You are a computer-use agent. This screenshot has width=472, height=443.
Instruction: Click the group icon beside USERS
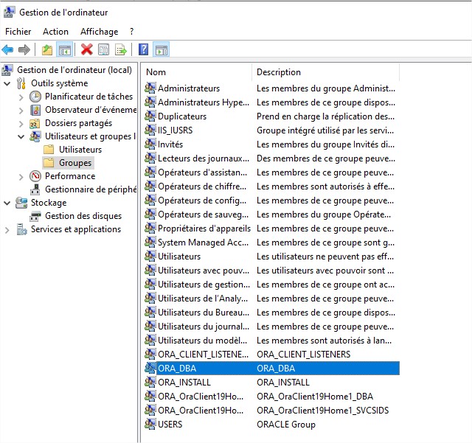point(150,424)
